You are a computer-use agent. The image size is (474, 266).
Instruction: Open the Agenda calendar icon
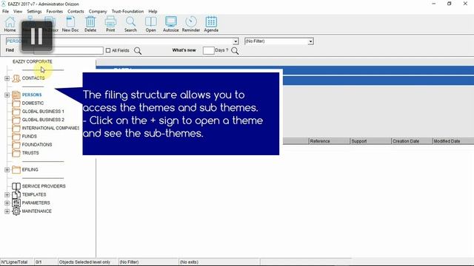point(211,24)
